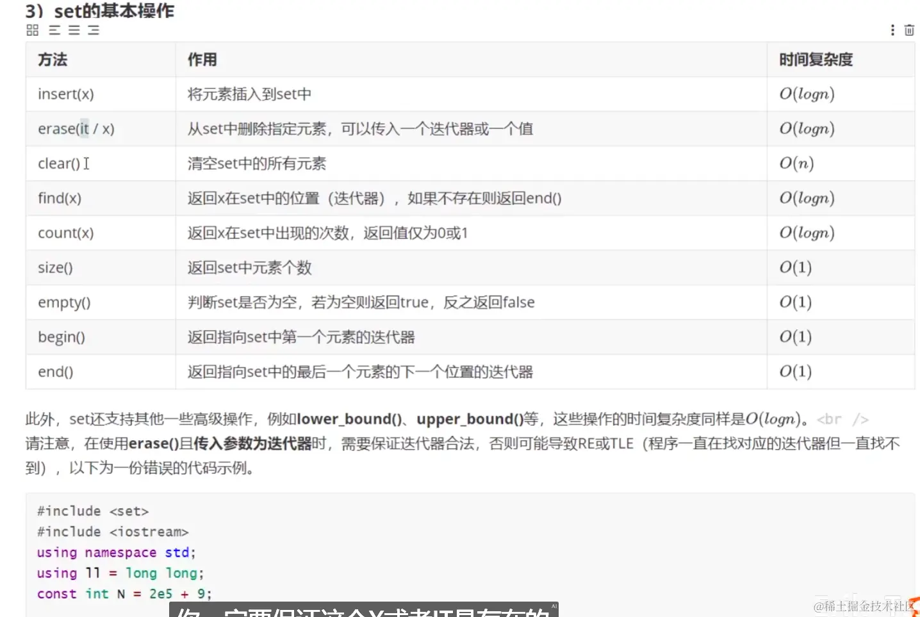Click the insert(x) table cell
Screen dimensions: 920x617
pyautogui.click(x=66, y=94)
